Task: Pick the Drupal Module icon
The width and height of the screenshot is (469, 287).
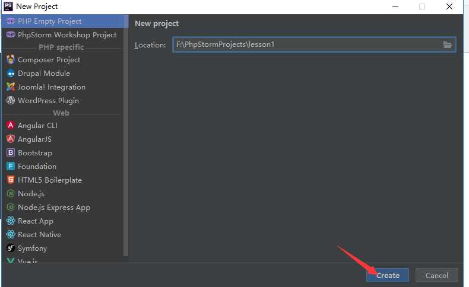Action: [11, 73]
